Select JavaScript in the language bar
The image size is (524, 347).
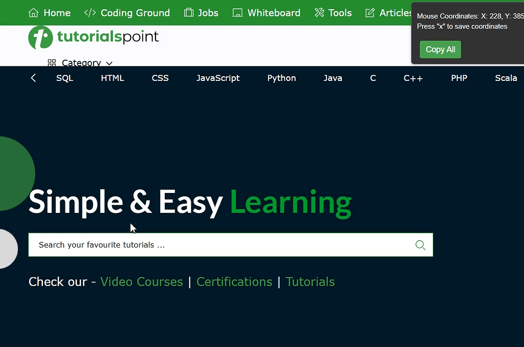click(x=218, y=78)
